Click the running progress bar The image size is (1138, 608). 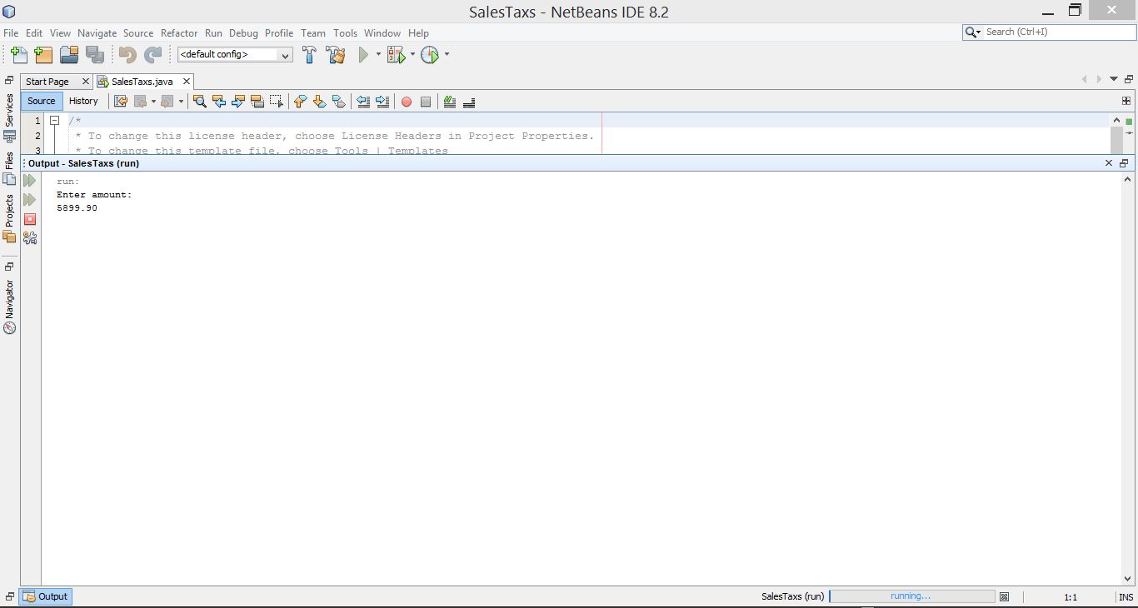click(911, 596)
